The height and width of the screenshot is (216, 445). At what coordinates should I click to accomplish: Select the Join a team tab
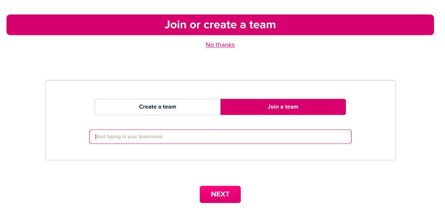coord(283,107)
